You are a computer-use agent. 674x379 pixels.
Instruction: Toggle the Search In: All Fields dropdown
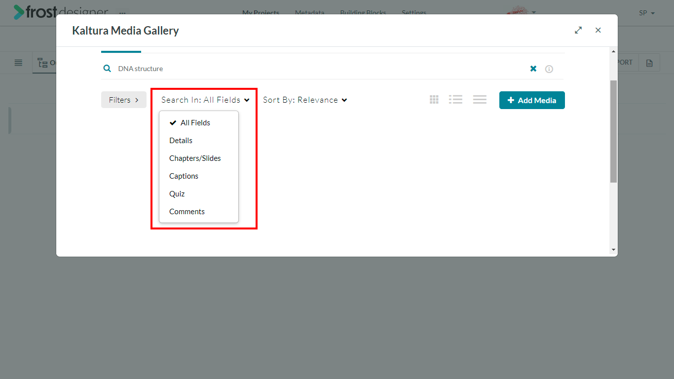click(205, 100)
